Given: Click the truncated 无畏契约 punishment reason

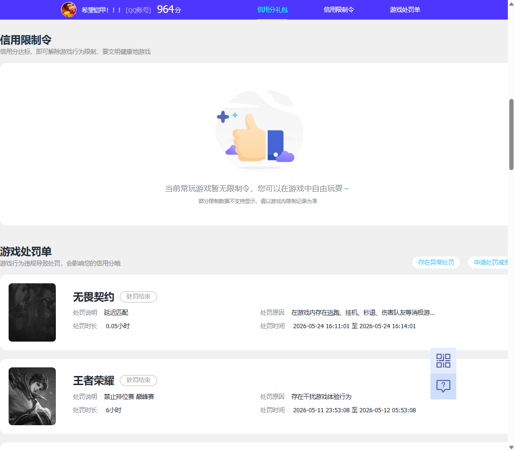Looking at the screenshot, I should coord(363,312).
